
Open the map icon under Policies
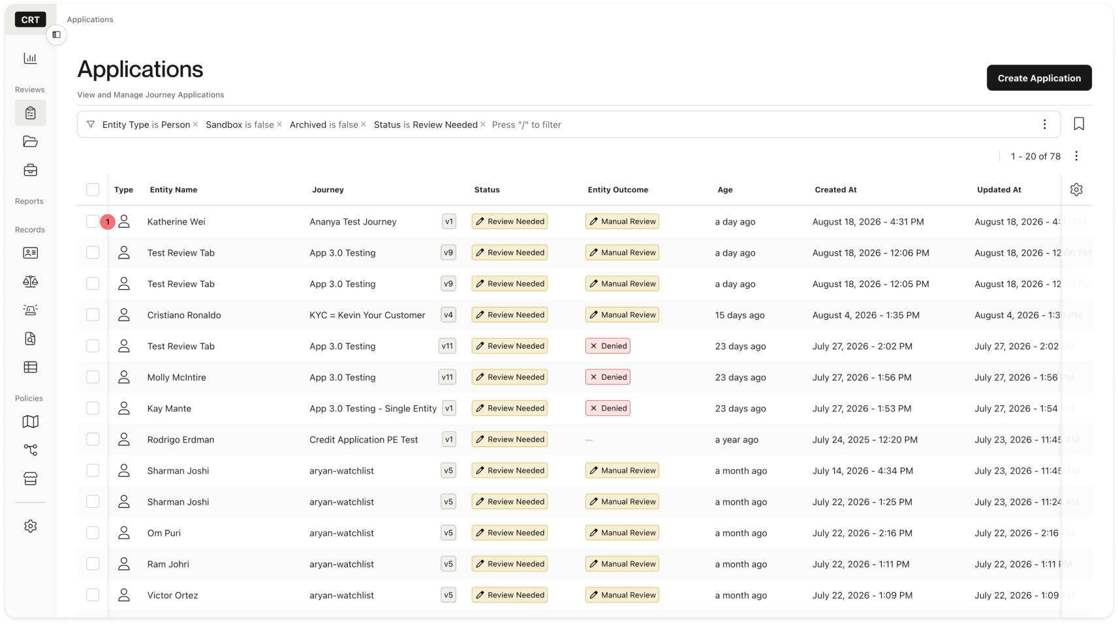30,422
